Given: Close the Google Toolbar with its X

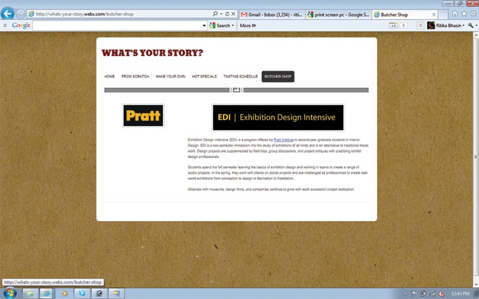Looking at the screenshot, I should tap(5, 25).
